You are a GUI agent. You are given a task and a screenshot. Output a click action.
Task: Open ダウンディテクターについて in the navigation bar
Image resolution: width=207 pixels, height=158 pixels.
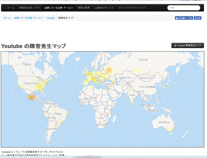coord(132,8)
